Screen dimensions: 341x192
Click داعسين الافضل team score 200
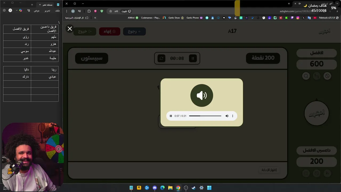[316, 161]
